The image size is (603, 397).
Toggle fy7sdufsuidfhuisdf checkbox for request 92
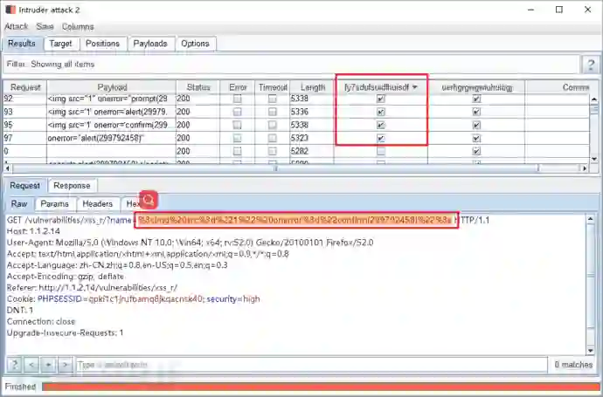click(x=380, y=99)
